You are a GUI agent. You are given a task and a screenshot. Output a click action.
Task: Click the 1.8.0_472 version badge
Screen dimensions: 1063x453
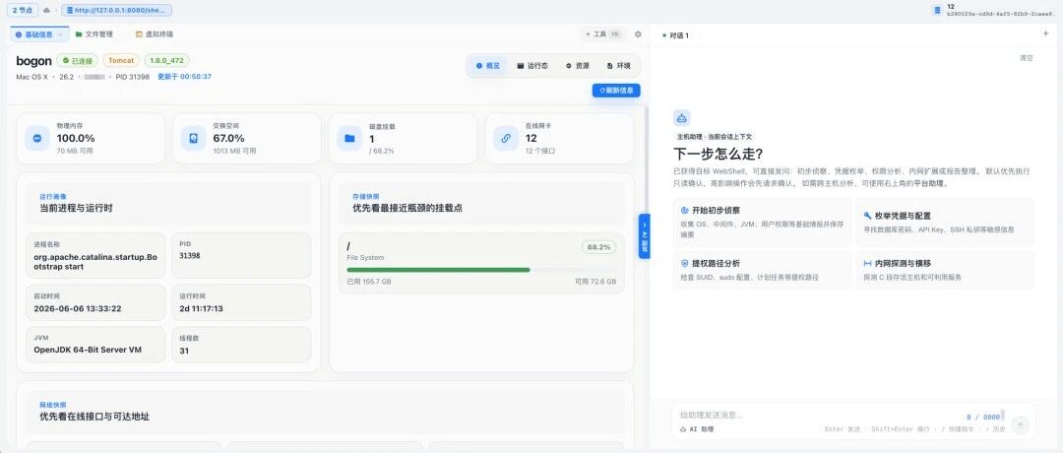[x=166, y=61]
